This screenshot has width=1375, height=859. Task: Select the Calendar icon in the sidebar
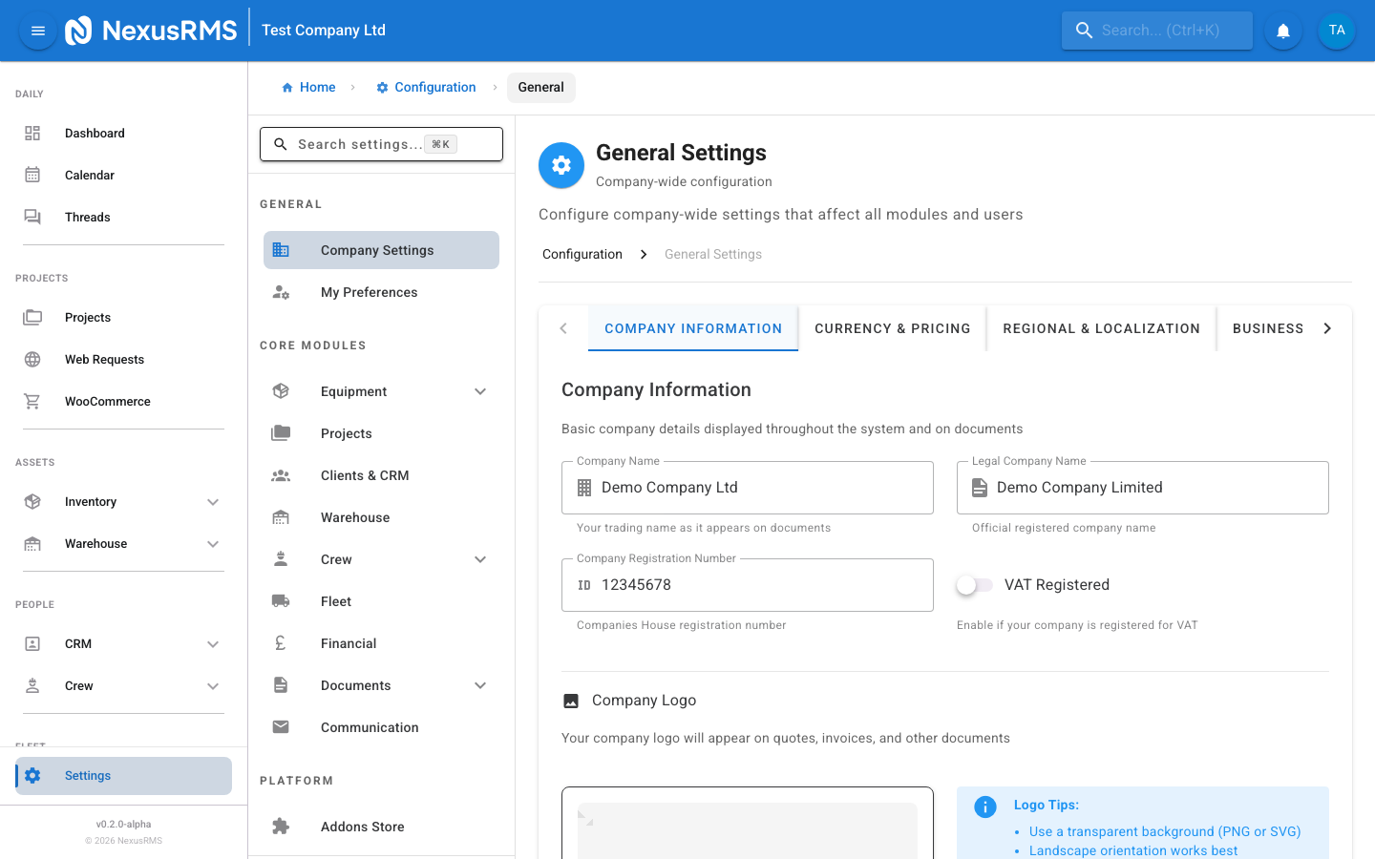(32, 175)
